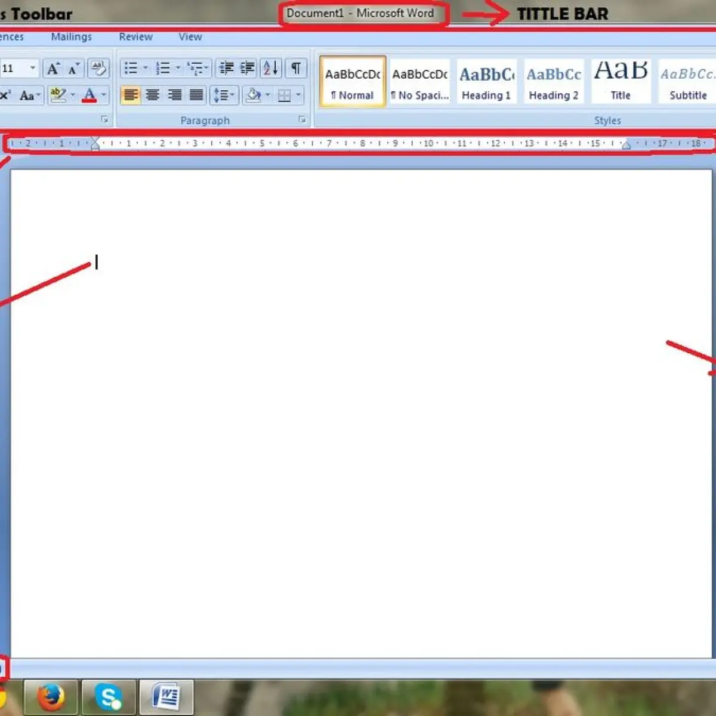Toggle Center alignment

click(153, 95)
